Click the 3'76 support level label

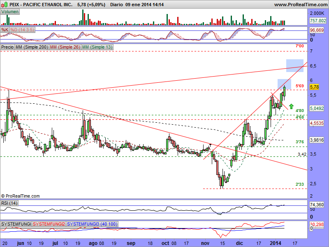click(x=300, y=142)
